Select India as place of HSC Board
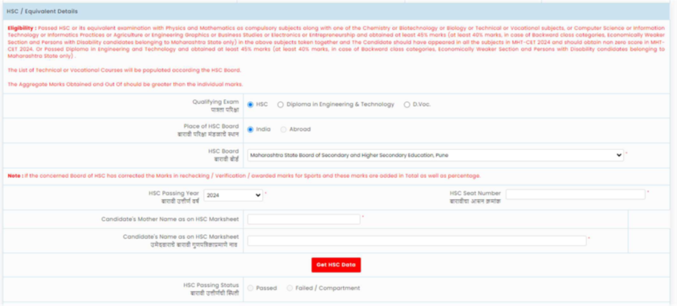This screenshot has width=677, height=306. coord(251,129)
